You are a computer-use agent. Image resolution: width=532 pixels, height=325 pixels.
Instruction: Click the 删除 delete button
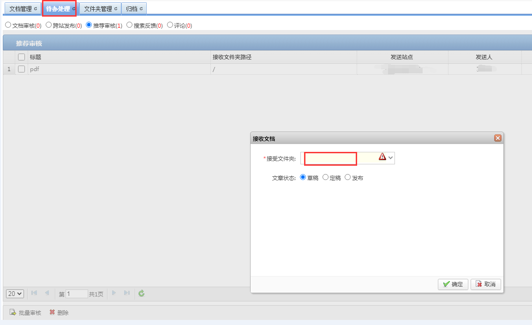point(59,313)
